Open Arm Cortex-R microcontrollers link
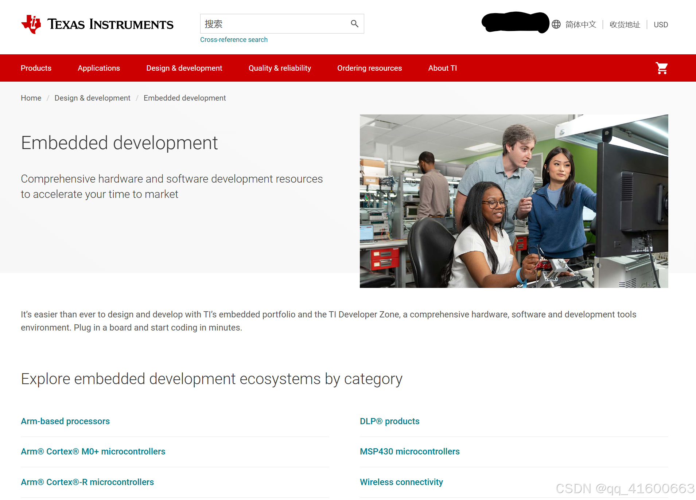696x500 pixels. point(87,482)
